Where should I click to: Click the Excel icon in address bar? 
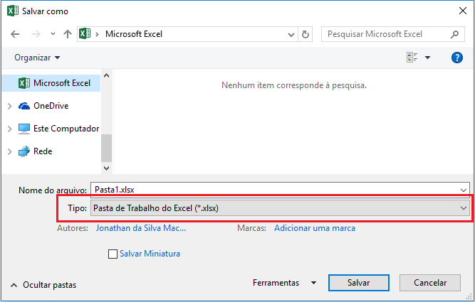[85, 33]
